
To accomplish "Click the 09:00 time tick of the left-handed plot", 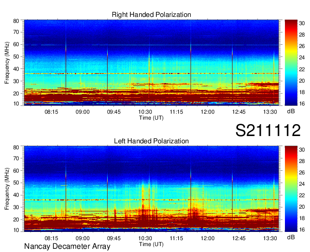I will click(x=83, y=238).
